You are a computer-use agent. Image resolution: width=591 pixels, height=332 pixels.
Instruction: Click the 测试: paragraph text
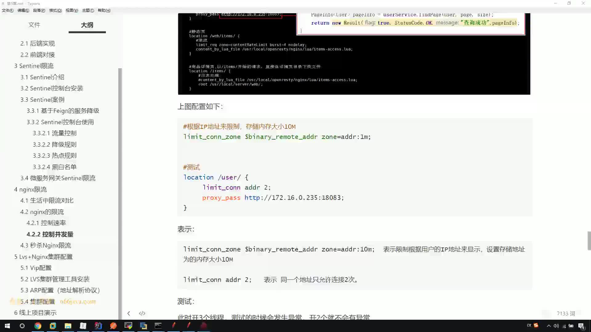click(x=186, y=301)
